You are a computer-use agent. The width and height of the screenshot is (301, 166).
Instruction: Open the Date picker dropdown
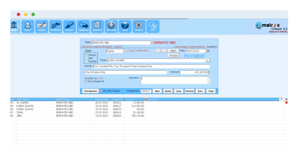(x=206, y=51)
